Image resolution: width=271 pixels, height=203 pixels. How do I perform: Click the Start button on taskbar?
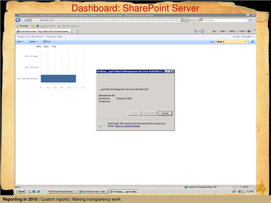point(20,192)
